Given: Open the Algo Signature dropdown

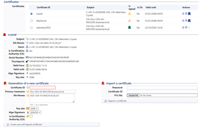Looking at the screenshot, I should 36,112.
